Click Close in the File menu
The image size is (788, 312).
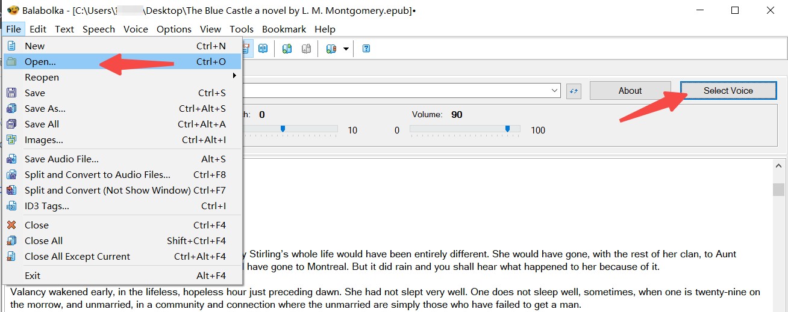tap(122, 225)
